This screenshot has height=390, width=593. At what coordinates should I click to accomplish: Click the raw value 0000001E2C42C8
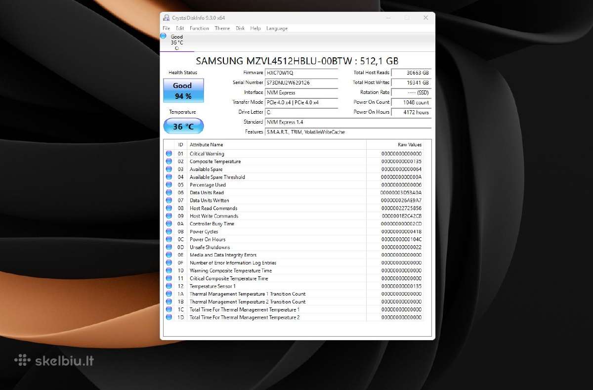401,216
